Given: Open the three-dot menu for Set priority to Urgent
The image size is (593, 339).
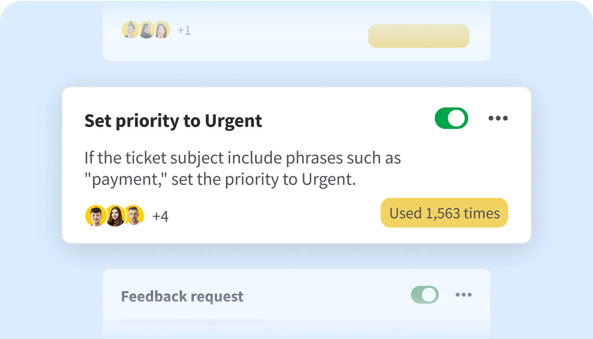Looking at the screenshot, I should (x=498, y=118).
